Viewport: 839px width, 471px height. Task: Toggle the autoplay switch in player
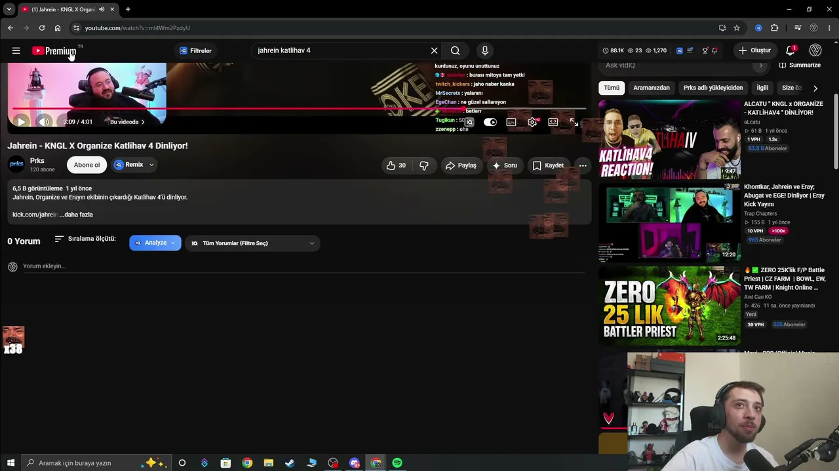click(x=490, y=122)
